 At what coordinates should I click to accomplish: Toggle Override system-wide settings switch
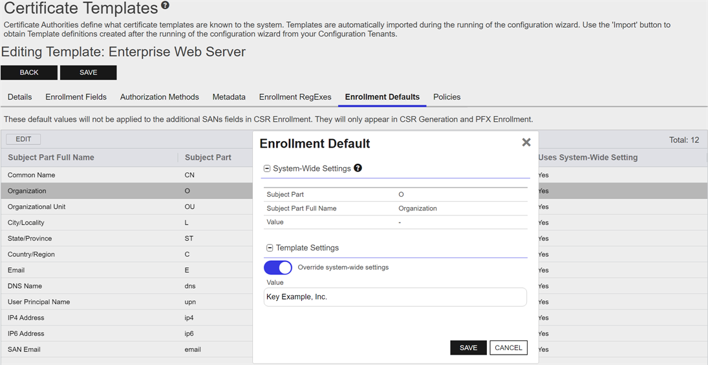(278, 267)
